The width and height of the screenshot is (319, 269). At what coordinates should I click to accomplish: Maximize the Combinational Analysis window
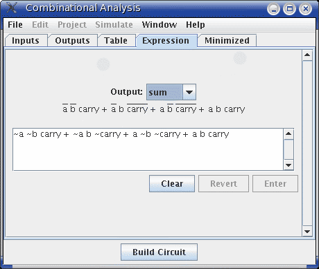(290, 9)
